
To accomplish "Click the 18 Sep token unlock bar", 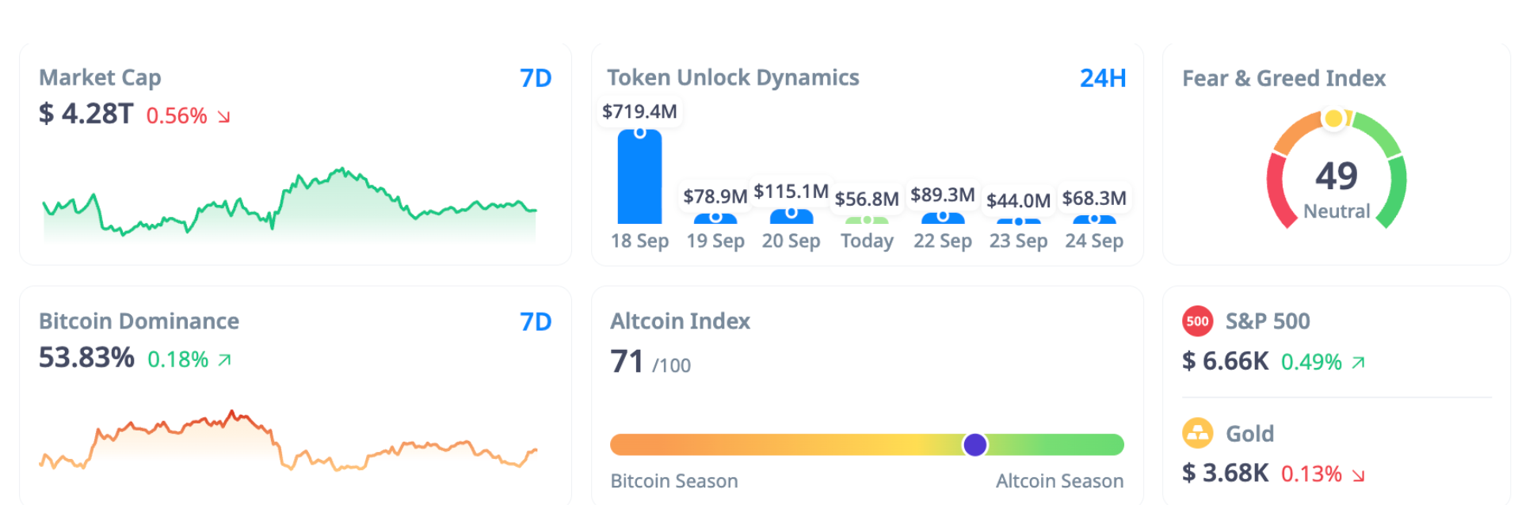I will (x=639, y=177).
